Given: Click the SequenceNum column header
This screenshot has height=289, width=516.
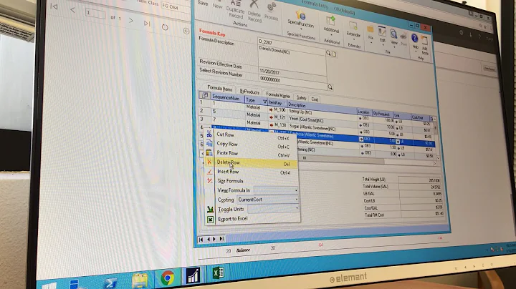Looking at the screenshot, I should click(x=228, y=97).
